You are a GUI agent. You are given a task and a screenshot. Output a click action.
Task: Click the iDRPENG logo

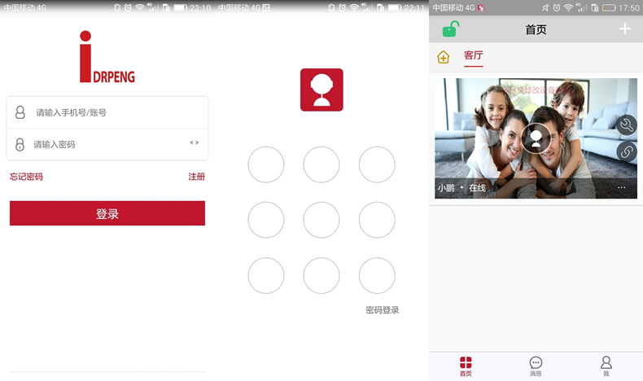click(107, 58)
